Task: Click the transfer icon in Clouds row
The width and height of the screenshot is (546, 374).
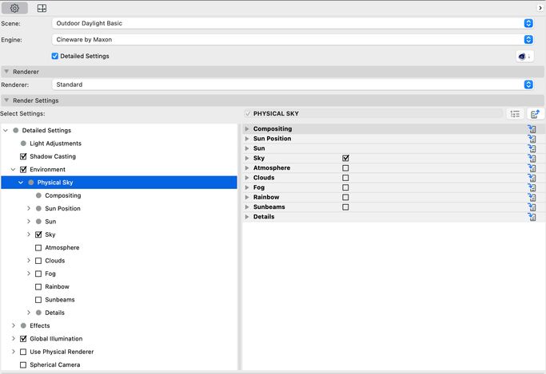Action: click(x=532, y=178)
